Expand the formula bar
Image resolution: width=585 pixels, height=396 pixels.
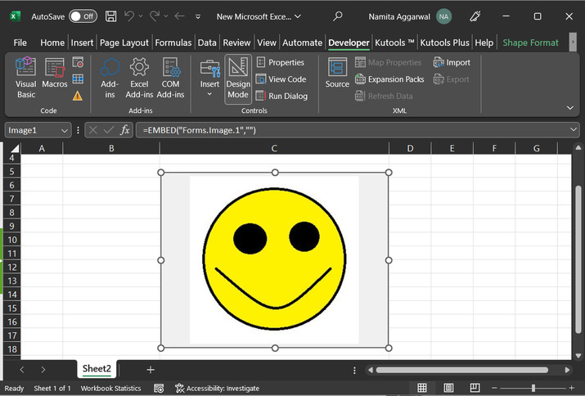point(572,130)
